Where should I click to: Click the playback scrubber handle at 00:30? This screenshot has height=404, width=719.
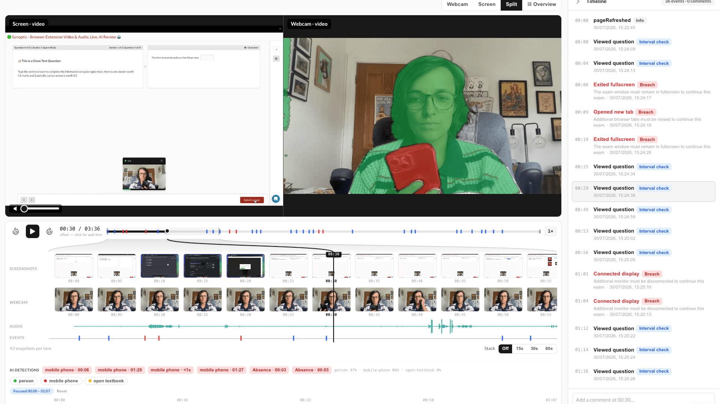click(x=167, y=231)
